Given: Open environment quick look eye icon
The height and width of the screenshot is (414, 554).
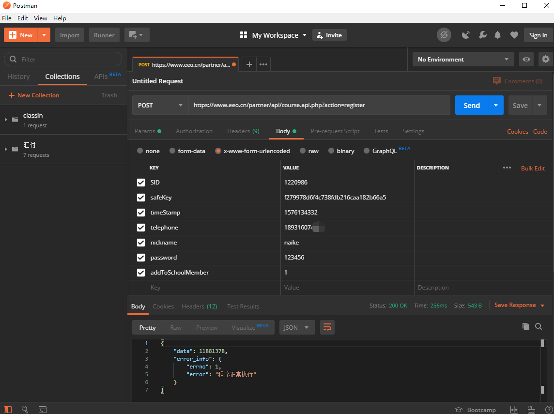Looking at the screenshot, I should coord(526,60).
